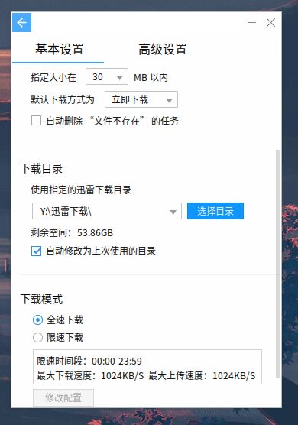Image resolution: width=298 pixels, height=425 pixels.
Task: Expand the Y:\迅雷下载\ directory dropdown arrow
Action: pos(173,212)
